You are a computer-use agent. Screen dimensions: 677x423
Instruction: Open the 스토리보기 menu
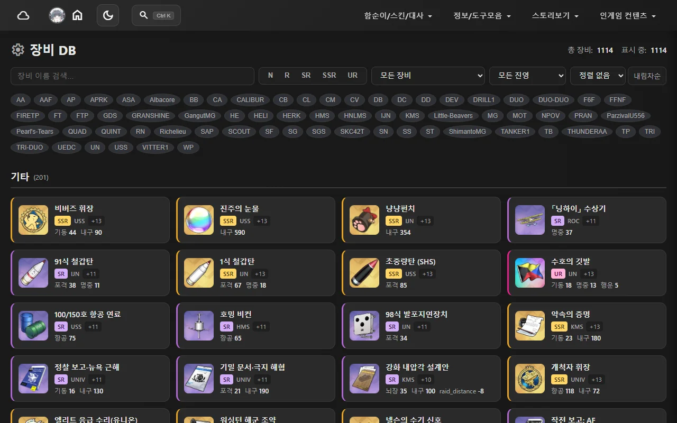(555, 16)
